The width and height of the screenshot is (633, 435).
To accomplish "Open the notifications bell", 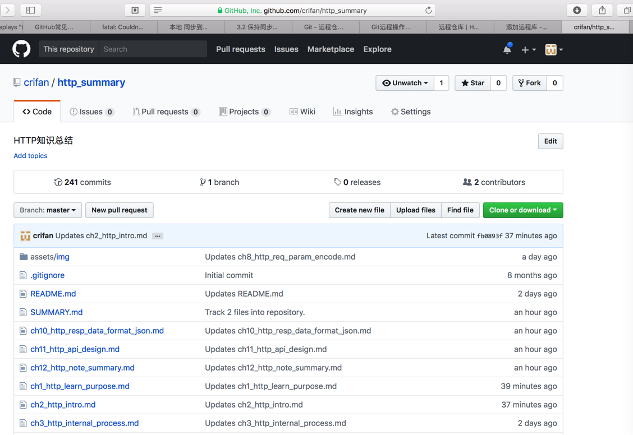I will coord(507,49).
